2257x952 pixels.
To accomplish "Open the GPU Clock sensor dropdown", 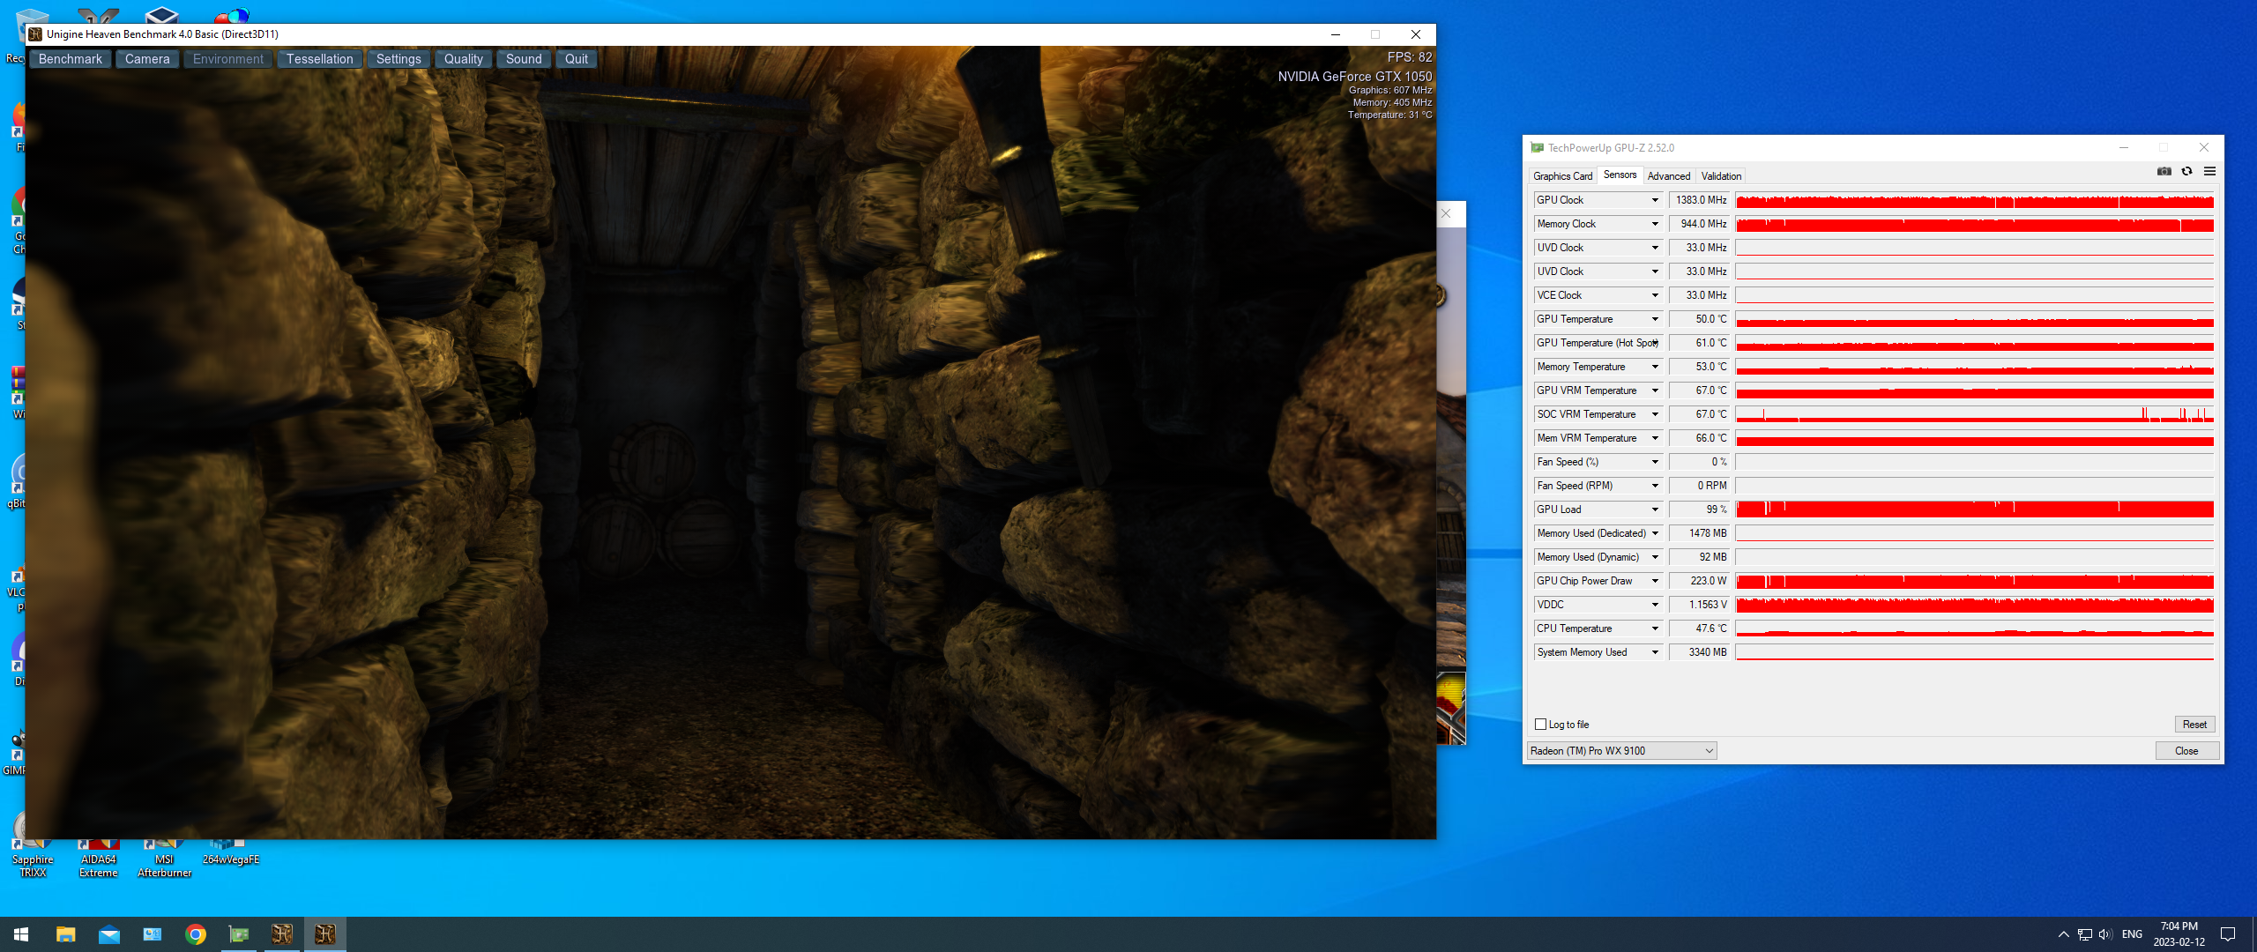I will tap(1655, 200).
